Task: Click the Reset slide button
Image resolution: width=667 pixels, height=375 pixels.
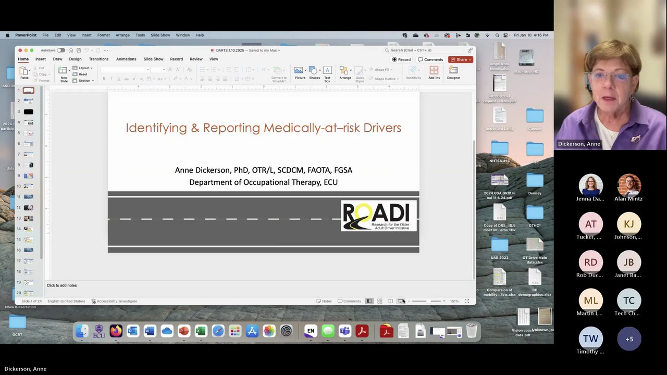Action: point(80,74)
